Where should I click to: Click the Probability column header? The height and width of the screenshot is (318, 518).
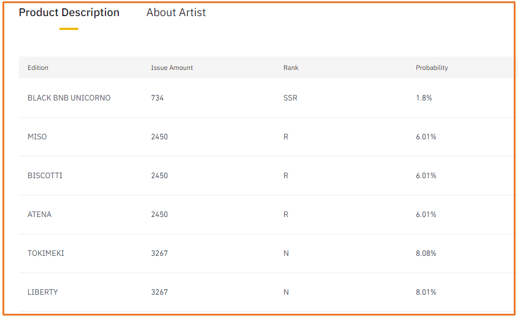[x=432, y=68]
